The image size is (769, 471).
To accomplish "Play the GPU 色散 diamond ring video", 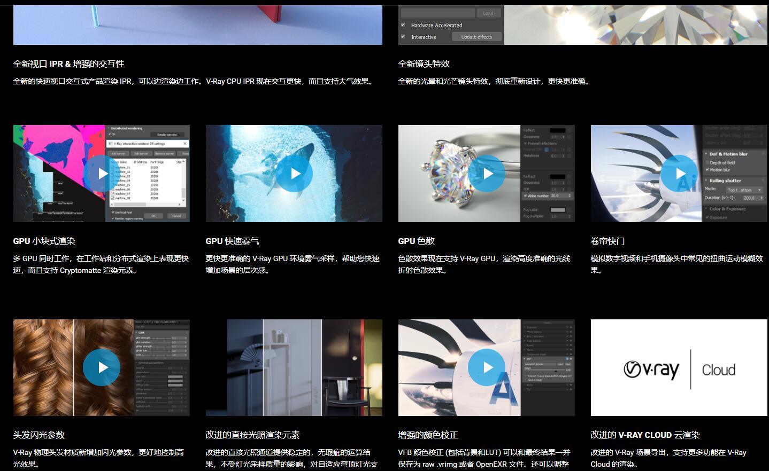I will [x=487, y=174].
